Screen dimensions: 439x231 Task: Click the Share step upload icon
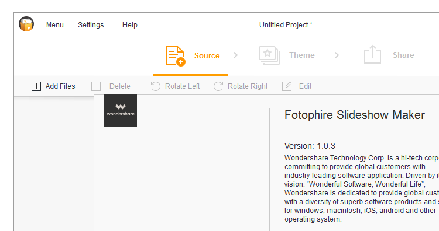(x=372, y=54)
